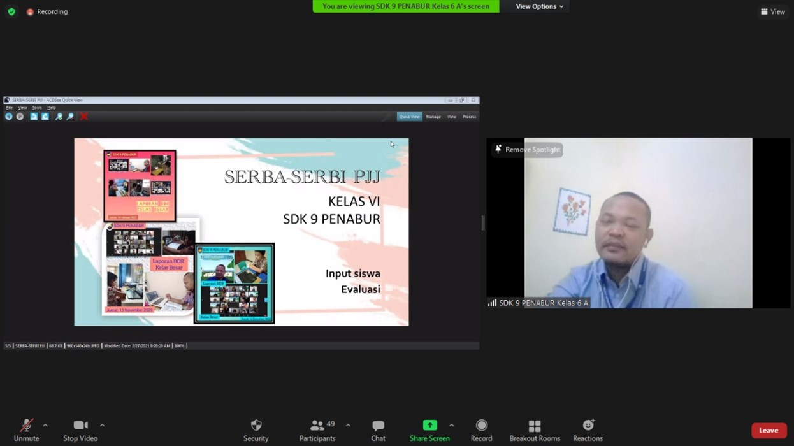This screenshot has width=794, height=446.
Task: Switch to View mode tab in ACDSee
Action: [451, 117]
